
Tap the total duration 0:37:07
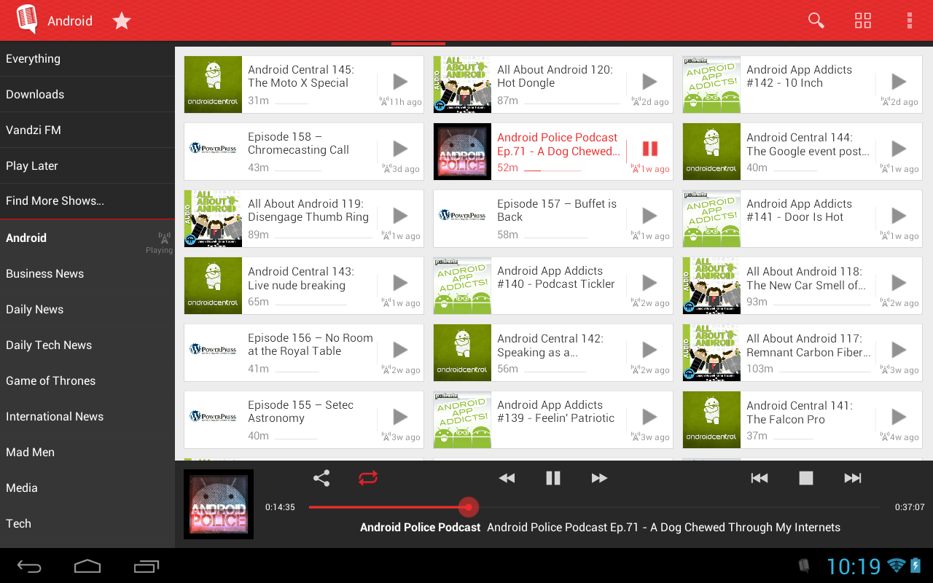pos(910,507)
